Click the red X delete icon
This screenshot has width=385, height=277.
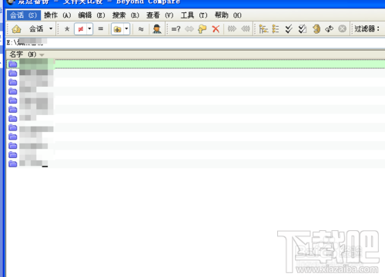(x=216, y=29)
